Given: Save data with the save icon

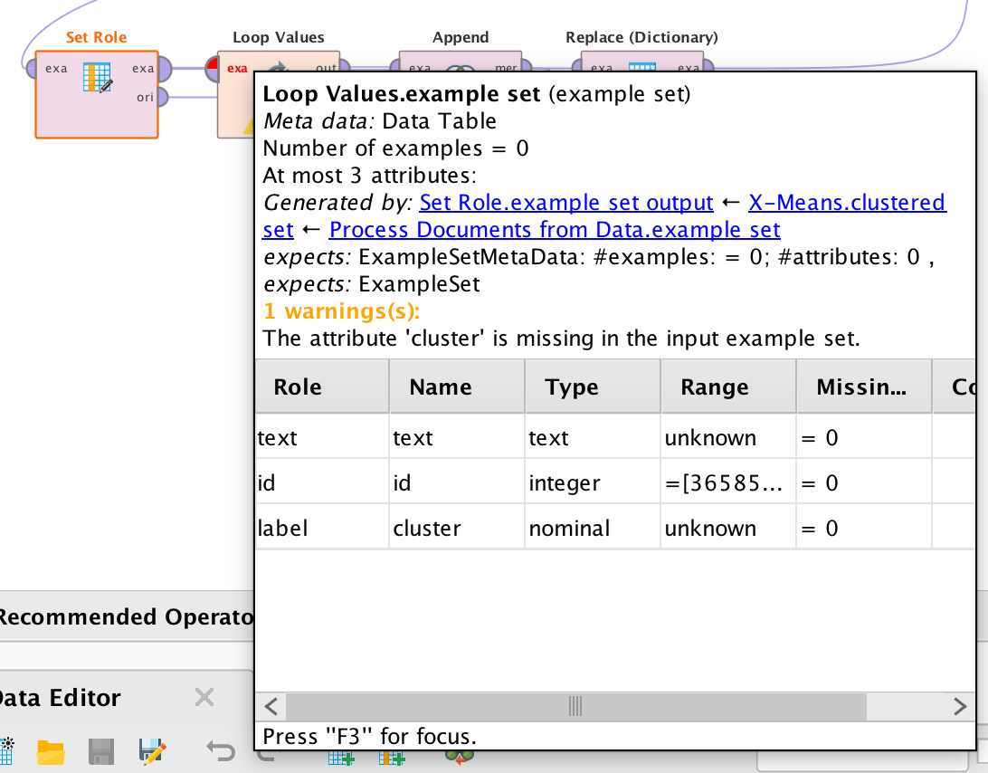Looking at the screenshot, I should pos(100,751).
